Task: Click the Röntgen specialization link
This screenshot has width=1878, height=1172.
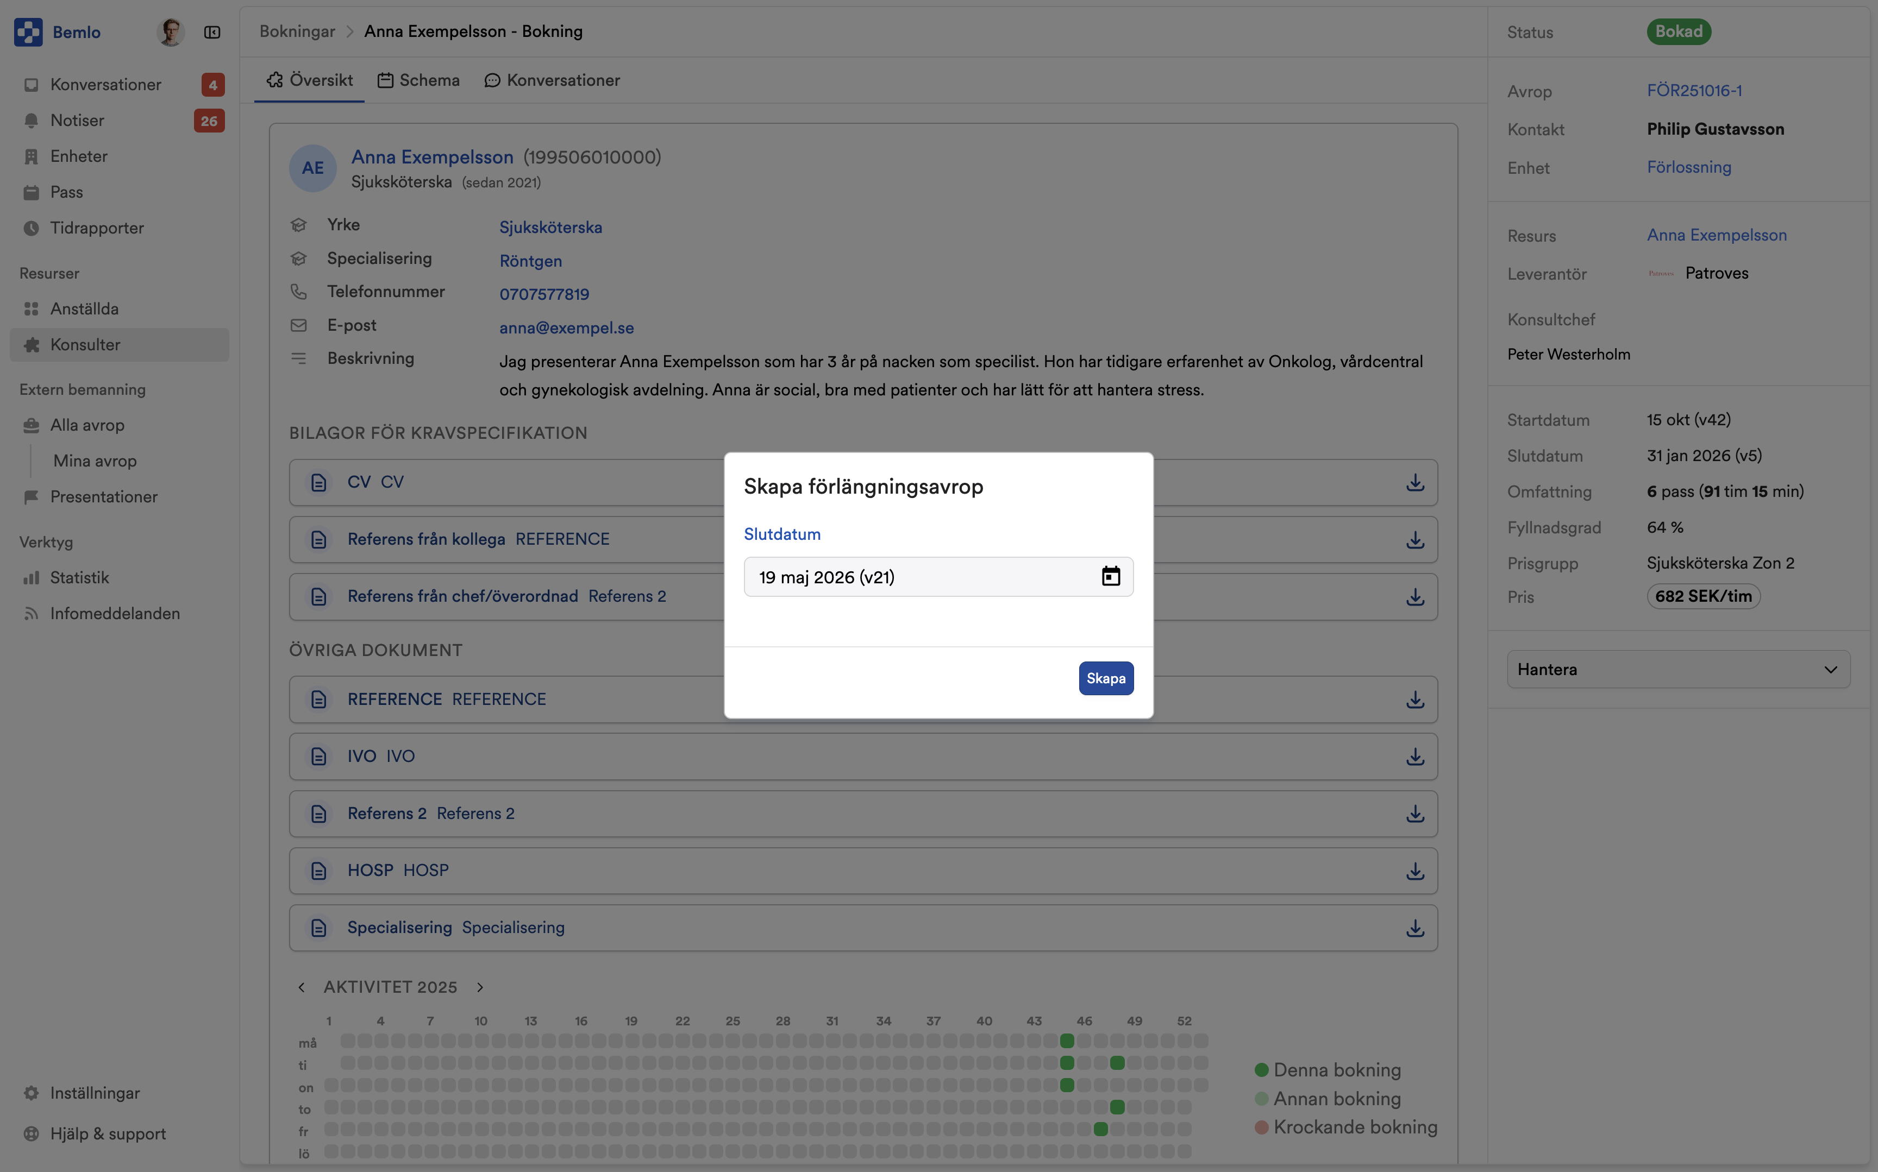Action: pos(530,261)
